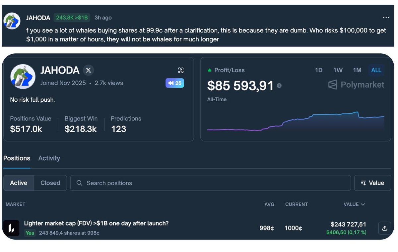The image size is (398, 252).
Task: Show Active positions
Action: (19, 183)
